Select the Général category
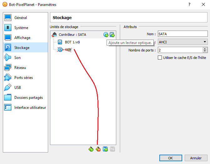210x164 pixels. (21, 18)
